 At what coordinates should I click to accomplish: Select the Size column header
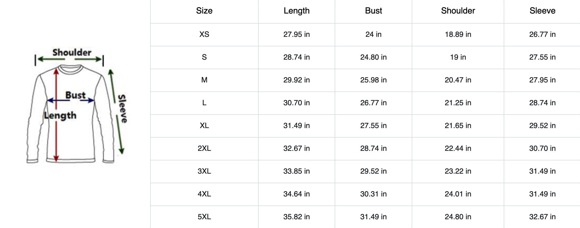click(x=204, y=11)
